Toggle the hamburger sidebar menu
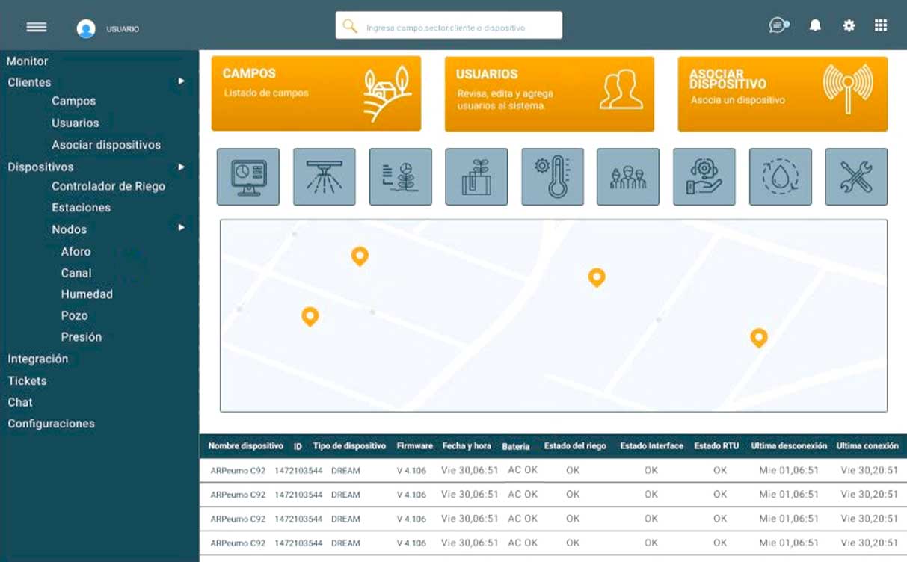This screenshot has height=562, width=907. tap(37, 28)
